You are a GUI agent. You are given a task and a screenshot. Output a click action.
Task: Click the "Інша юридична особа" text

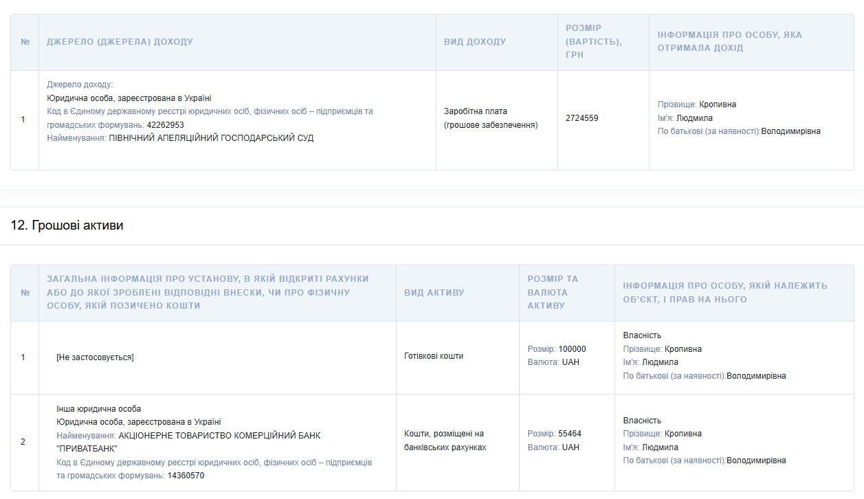pos(98,409)
